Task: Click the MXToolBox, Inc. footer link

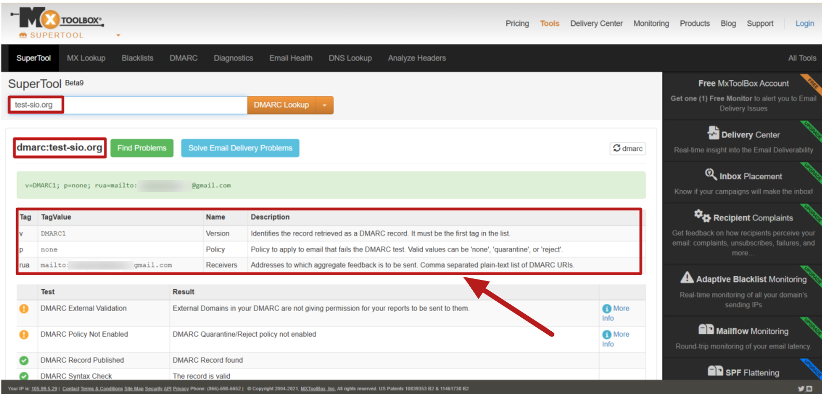Action: (318, 388)
